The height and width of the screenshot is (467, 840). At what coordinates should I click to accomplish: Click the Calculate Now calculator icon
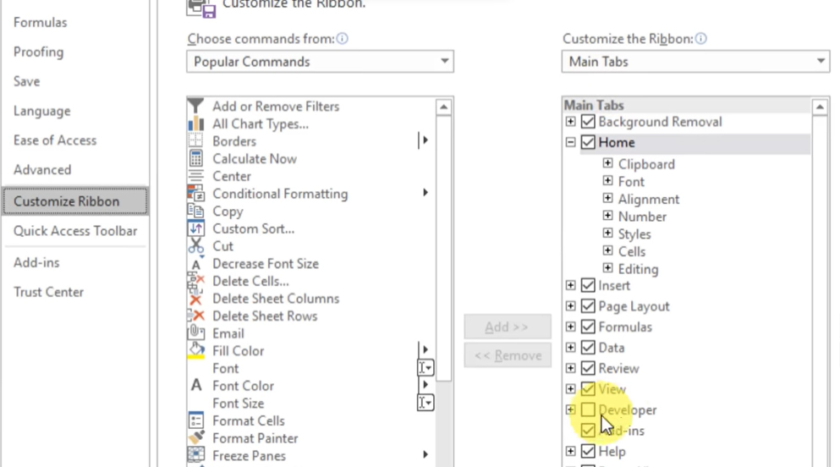tap(196, 159)
